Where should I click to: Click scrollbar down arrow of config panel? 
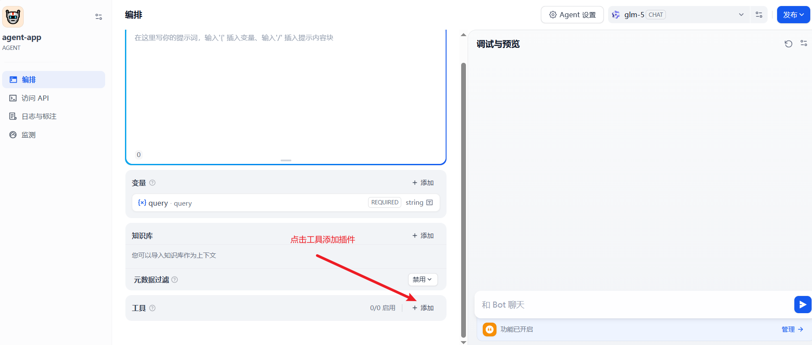463,342
